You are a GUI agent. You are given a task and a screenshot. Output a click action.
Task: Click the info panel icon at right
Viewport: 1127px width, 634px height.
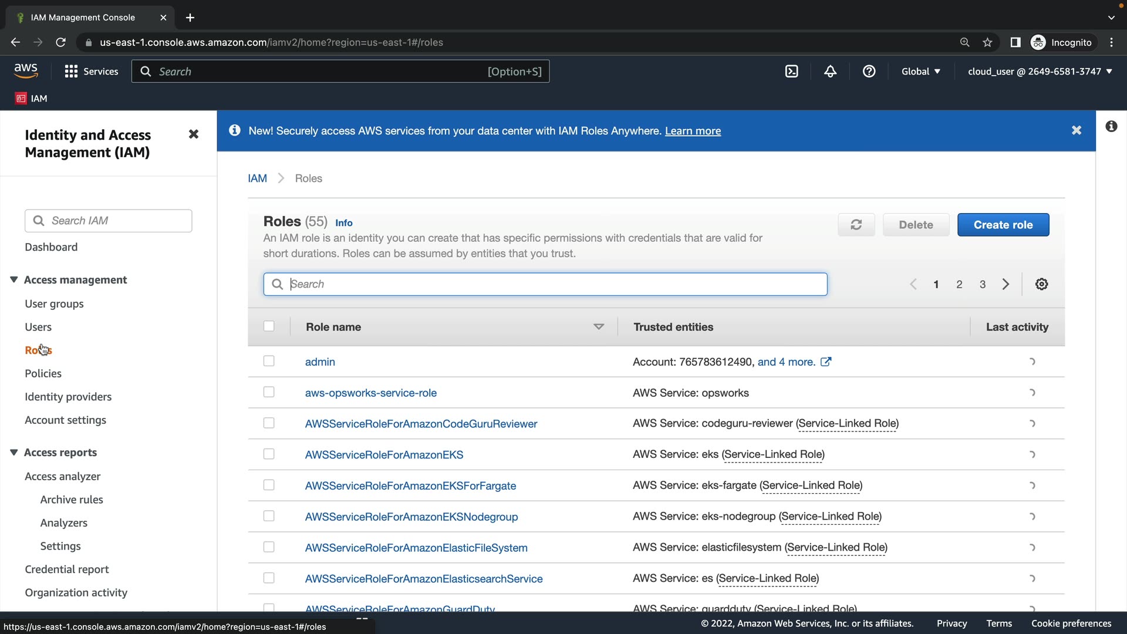pyautogui.click(x=1111, y=126)
